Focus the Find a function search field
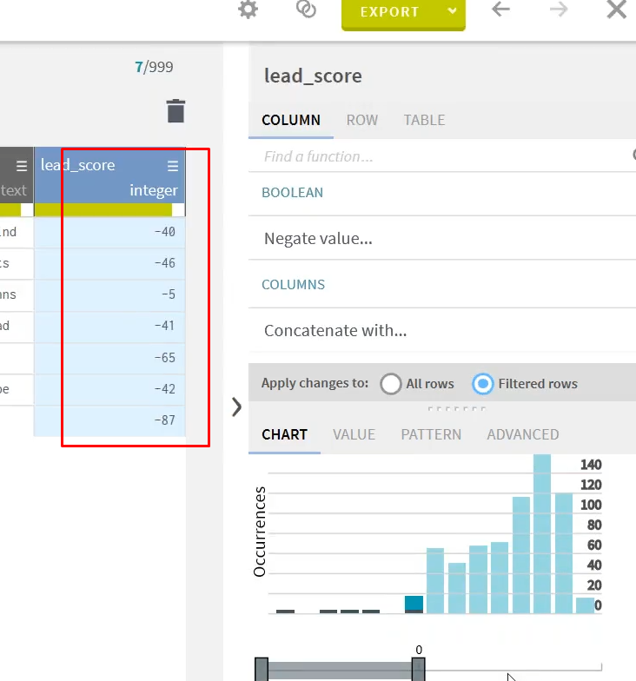This screenshot has width=636, height=681. pos(442,156)
